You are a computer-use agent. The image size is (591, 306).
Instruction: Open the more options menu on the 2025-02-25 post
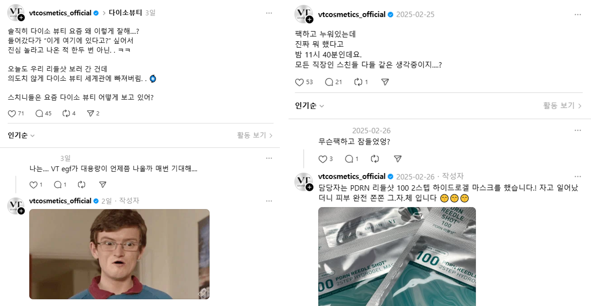point(578,15)
